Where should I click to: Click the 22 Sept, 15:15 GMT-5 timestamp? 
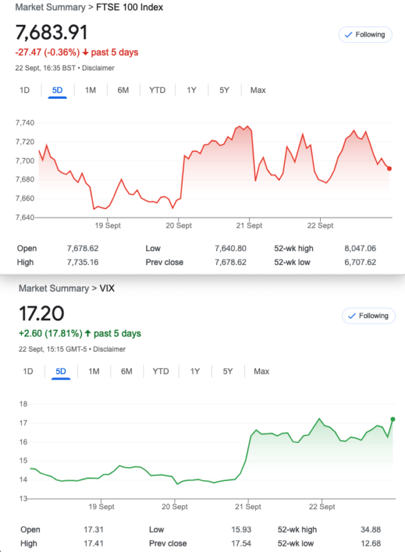click(52, 349)
